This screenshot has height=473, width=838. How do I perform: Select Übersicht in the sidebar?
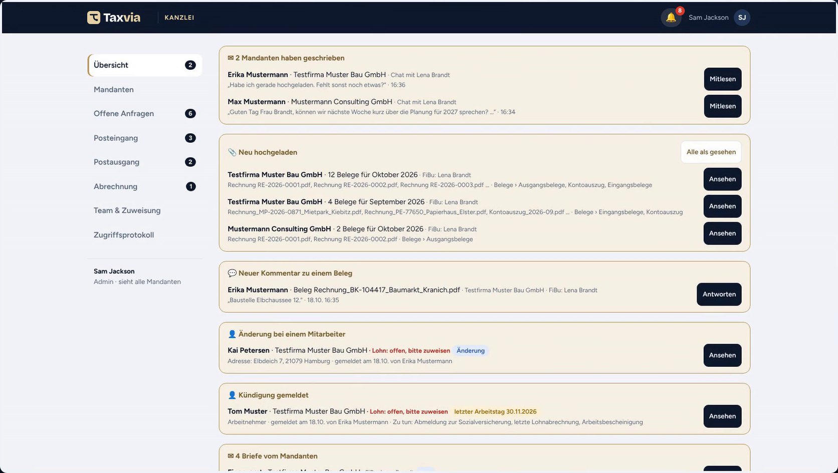(145, 65)
